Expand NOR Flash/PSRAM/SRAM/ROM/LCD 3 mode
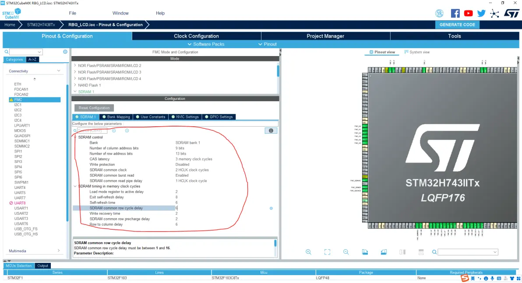 click(75, 72)
